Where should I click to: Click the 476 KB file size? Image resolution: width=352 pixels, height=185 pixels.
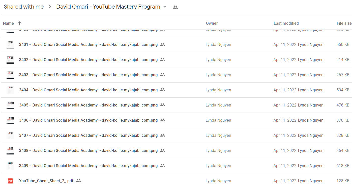coord(343,105)
